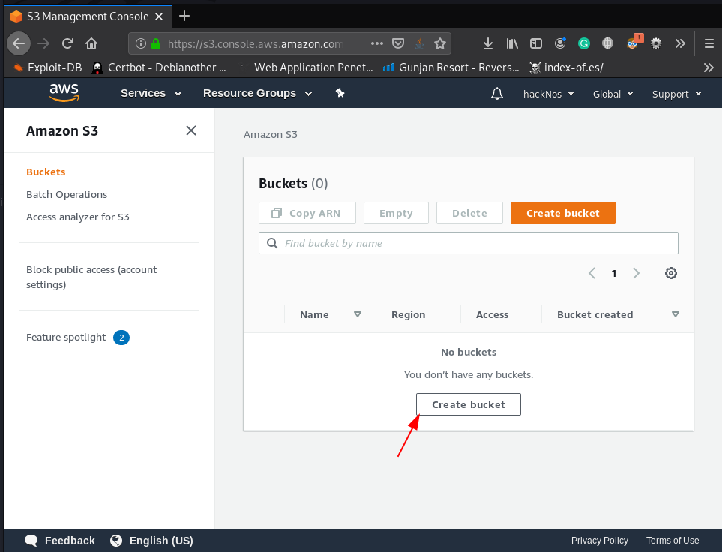Click the pin shortcut icon in AWS navbar

340,93
